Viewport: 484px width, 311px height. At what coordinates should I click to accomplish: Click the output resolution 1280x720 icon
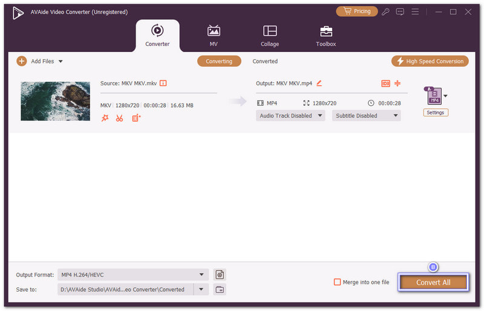click(x=306, y=103)
